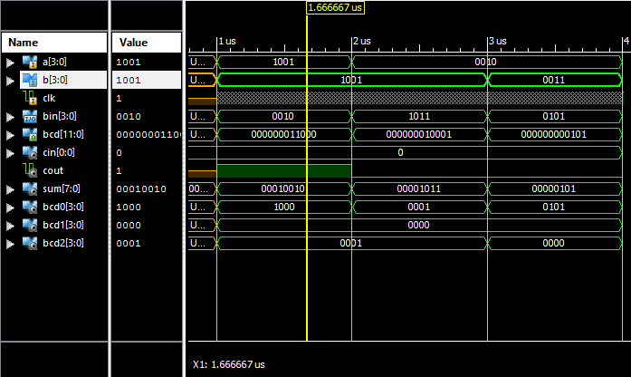Viewport: 631px width, 377px height.
Task: Expand the bcd[11:0] signal bus
Action: pos(10,135)
